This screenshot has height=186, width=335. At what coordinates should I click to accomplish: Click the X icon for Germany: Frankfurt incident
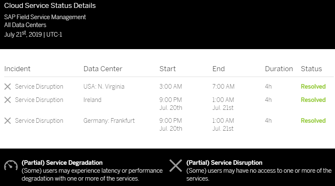[x=8, y=121]
